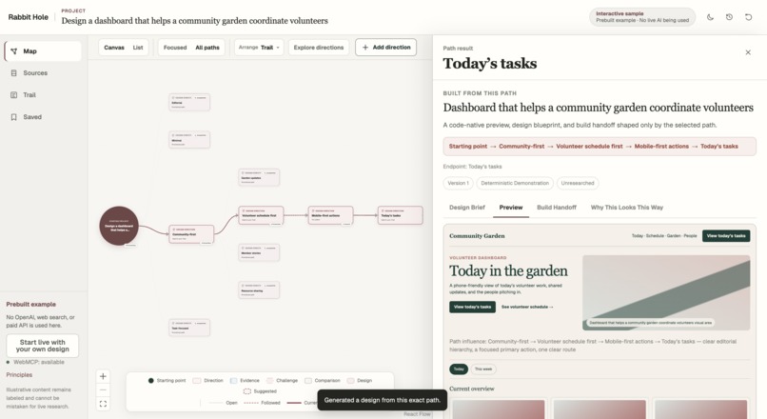Click the React Flow attribution link
Viewport: 767px width, 419px height.
[x=417, y=414]
